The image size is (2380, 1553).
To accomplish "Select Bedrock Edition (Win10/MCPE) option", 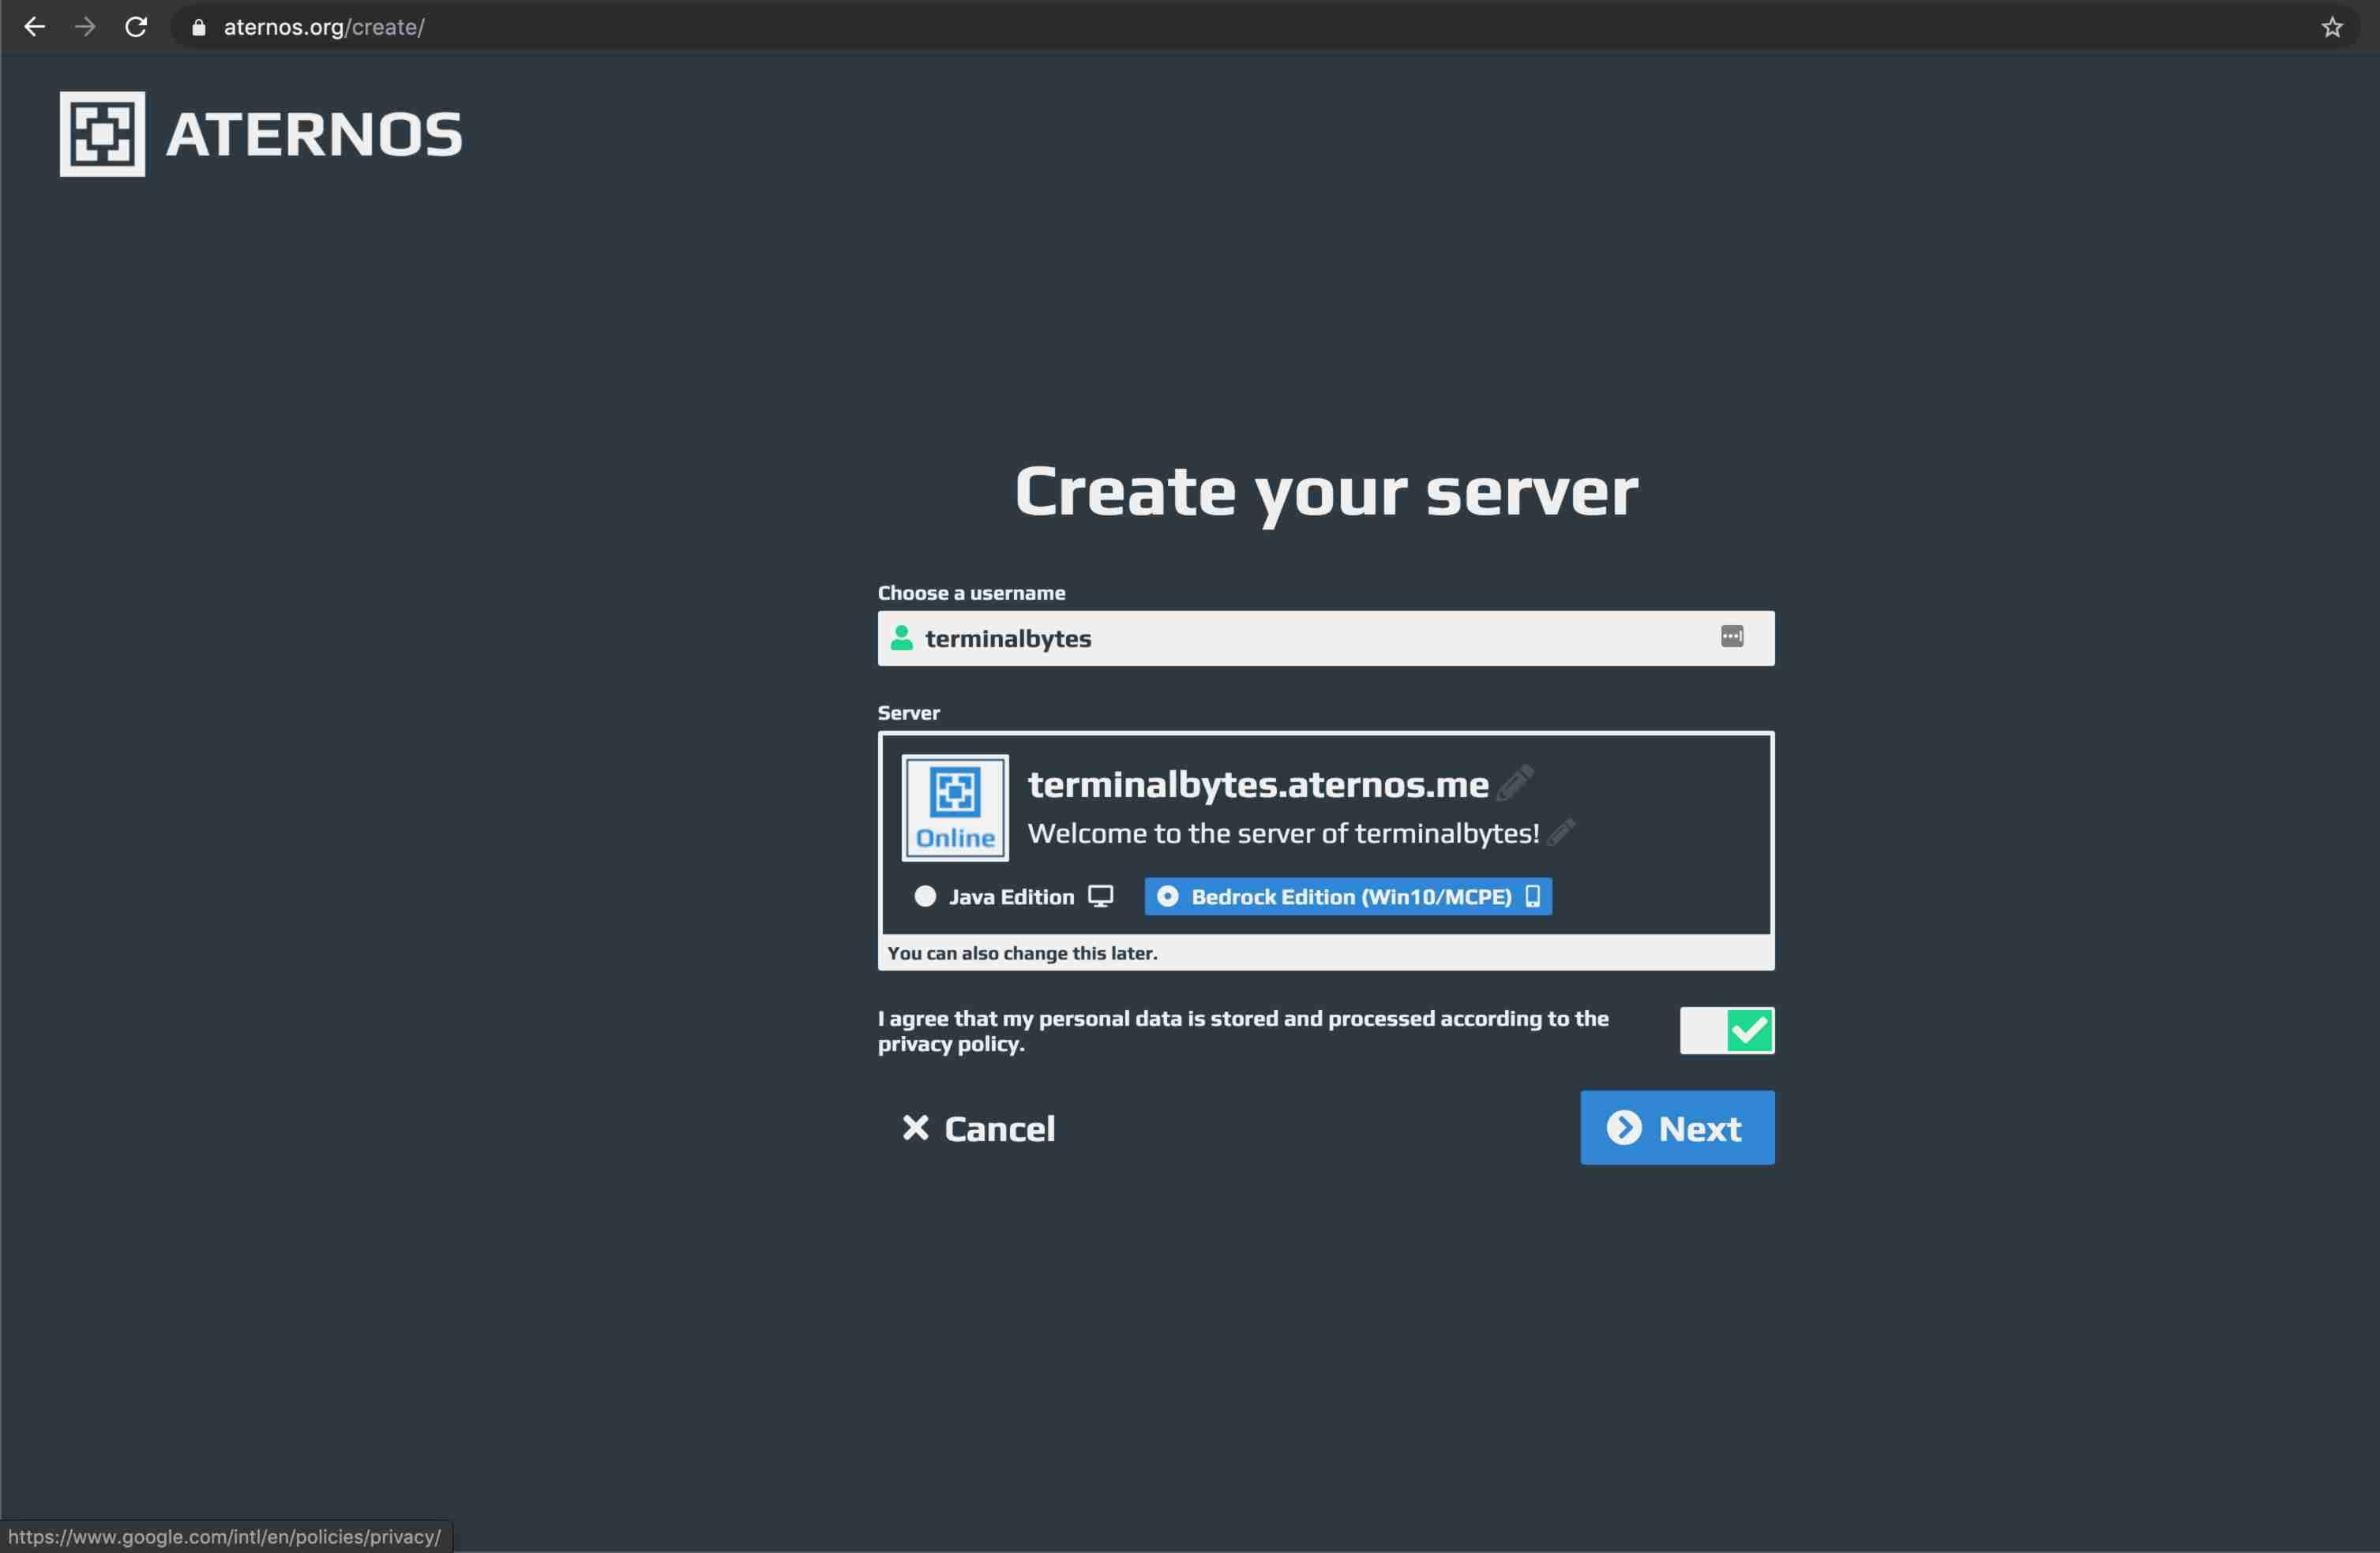I will tap(1348, 896).
